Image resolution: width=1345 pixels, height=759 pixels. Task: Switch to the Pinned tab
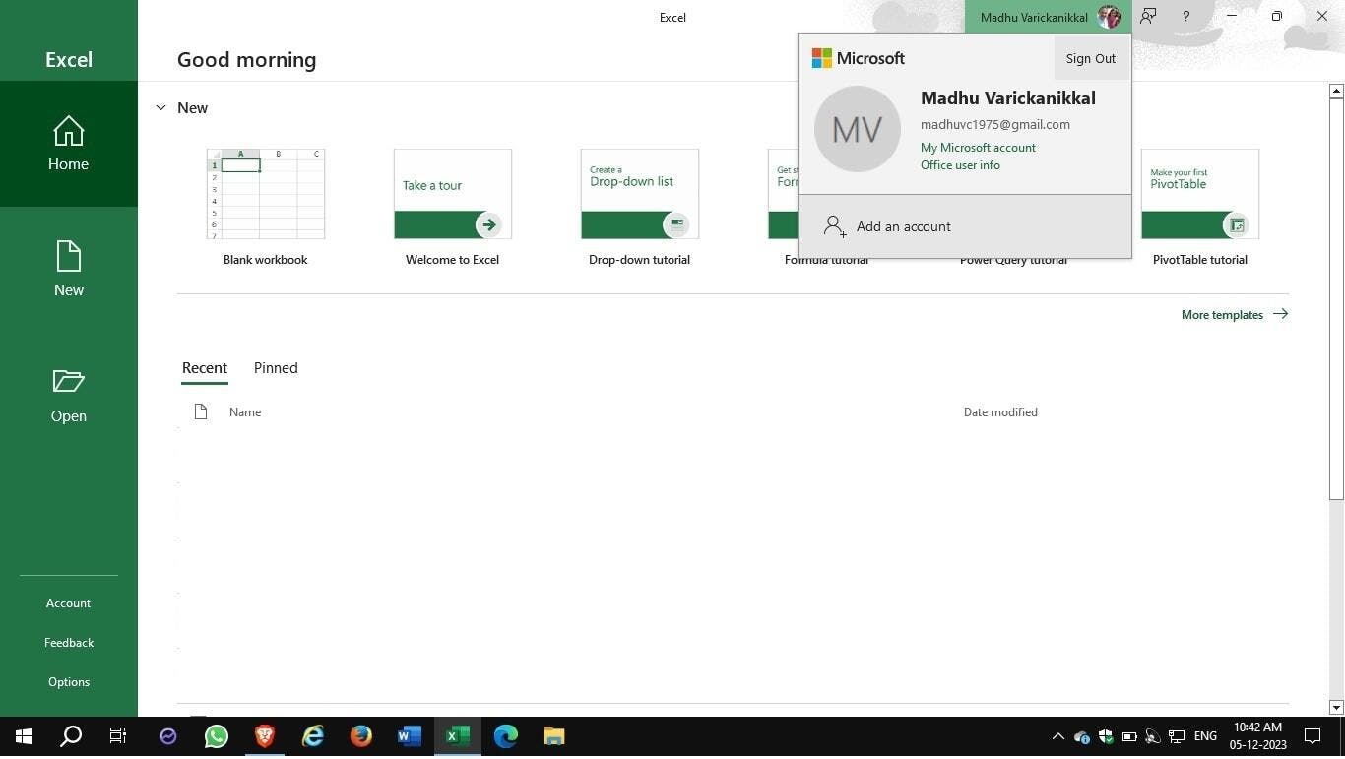[x=276, y=368]
